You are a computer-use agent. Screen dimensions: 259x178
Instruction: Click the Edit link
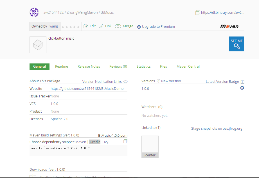[x=93, y=26]
